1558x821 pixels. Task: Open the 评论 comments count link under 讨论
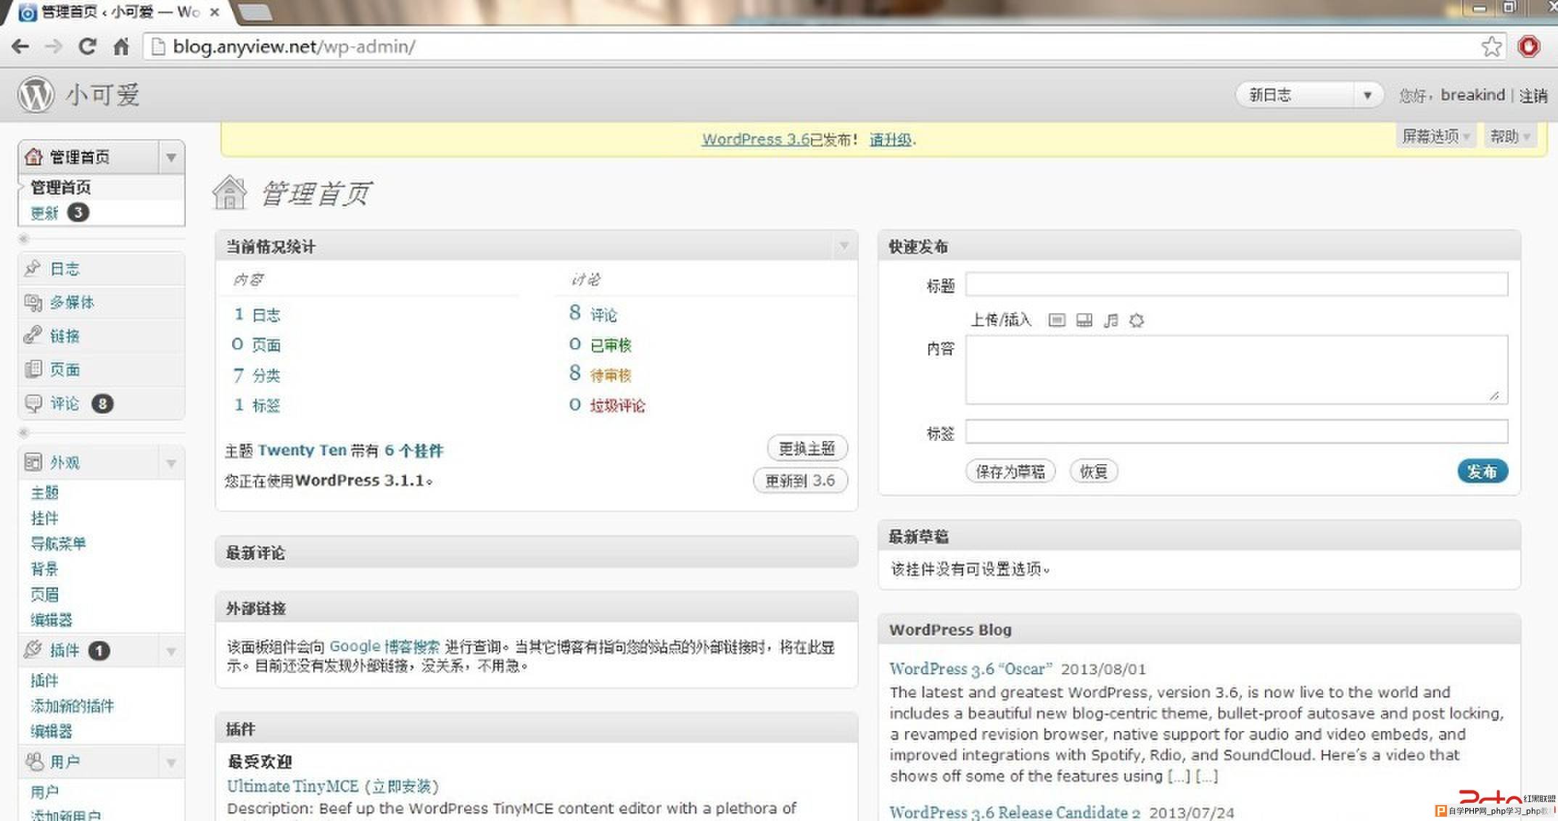tap(603, 314)
